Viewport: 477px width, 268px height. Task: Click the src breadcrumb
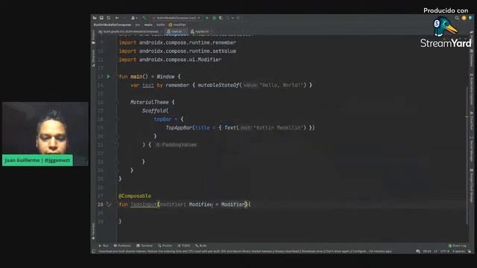click(x=138, y=25)
